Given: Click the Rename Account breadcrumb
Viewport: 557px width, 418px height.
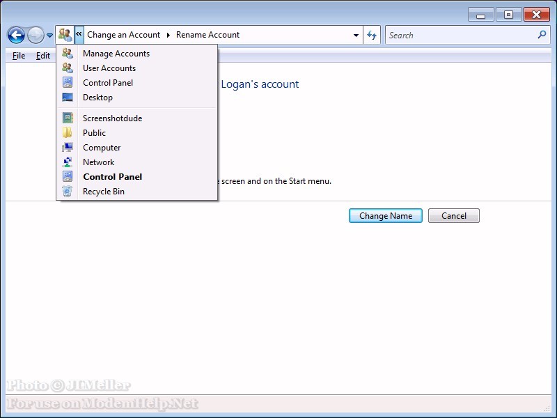Looking at the screenshot, I should point(207,35).
